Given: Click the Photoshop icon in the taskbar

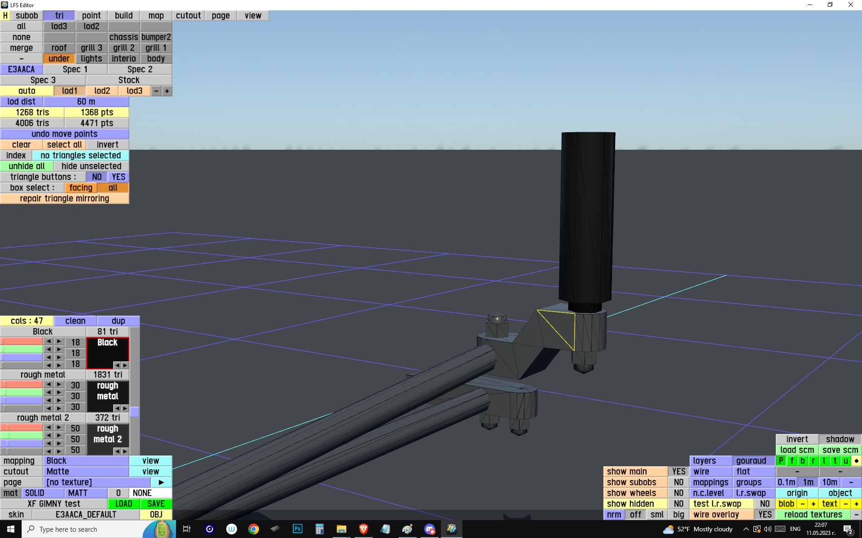Looking at the screenshot, I should [x=297, y=529].
